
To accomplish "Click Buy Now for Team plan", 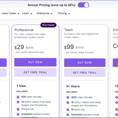I will tap(85, 63).
